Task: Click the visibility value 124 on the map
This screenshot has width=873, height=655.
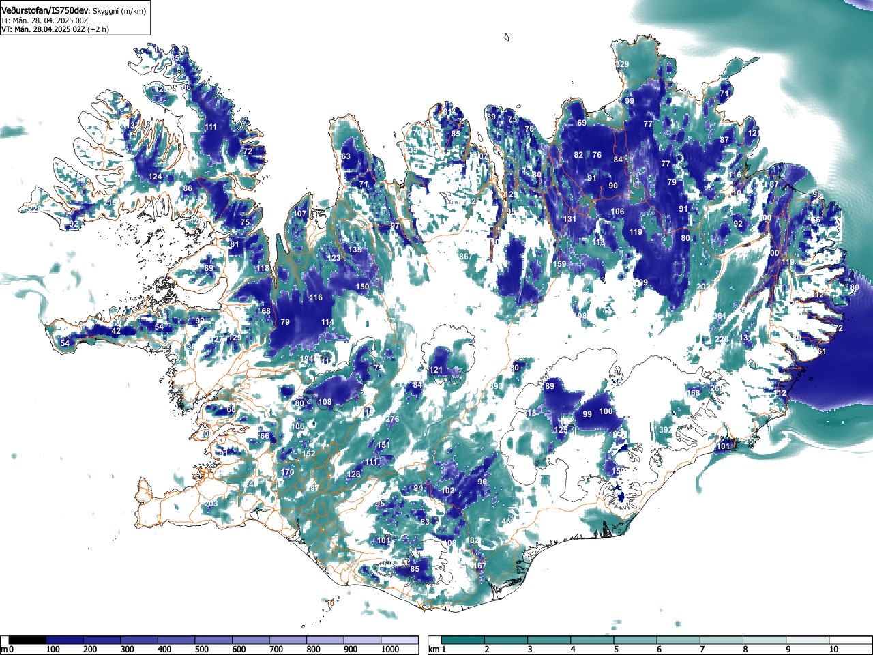Action: pyautogui.click(x=156, y=177)
